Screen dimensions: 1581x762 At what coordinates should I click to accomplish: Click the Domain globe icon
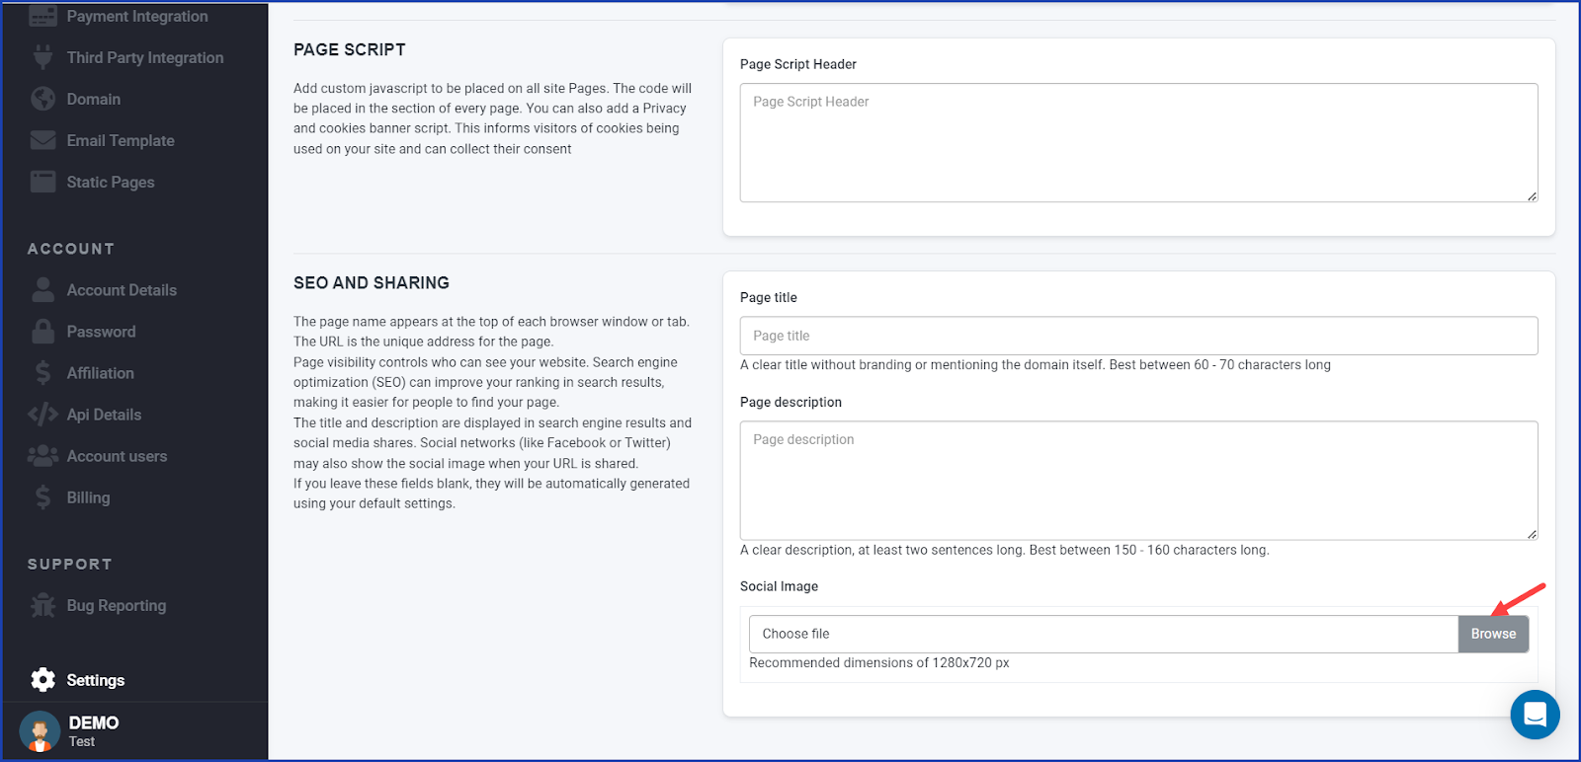click(42, 99)
